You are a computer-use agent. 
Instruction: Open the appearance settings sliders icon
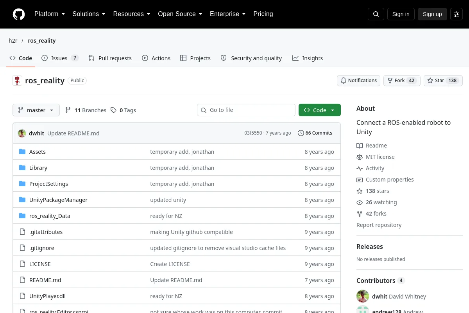456,14
